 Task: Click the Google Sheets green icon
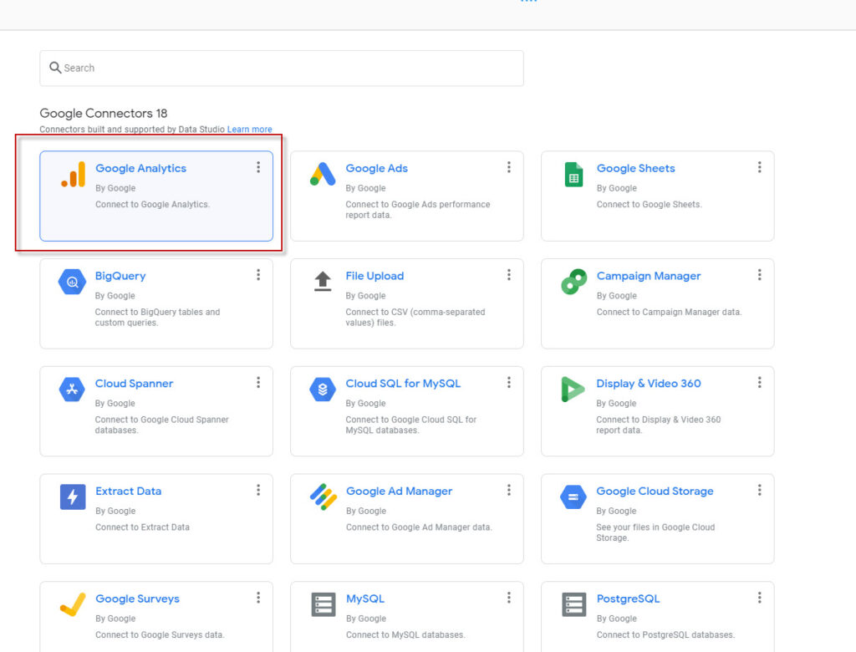click(x=573, y=175)
